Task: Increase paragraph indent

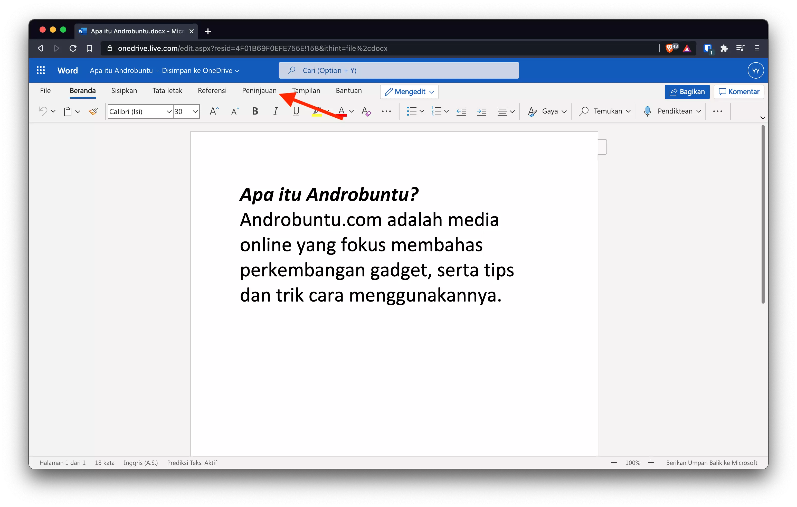Action: coord(482,111)
